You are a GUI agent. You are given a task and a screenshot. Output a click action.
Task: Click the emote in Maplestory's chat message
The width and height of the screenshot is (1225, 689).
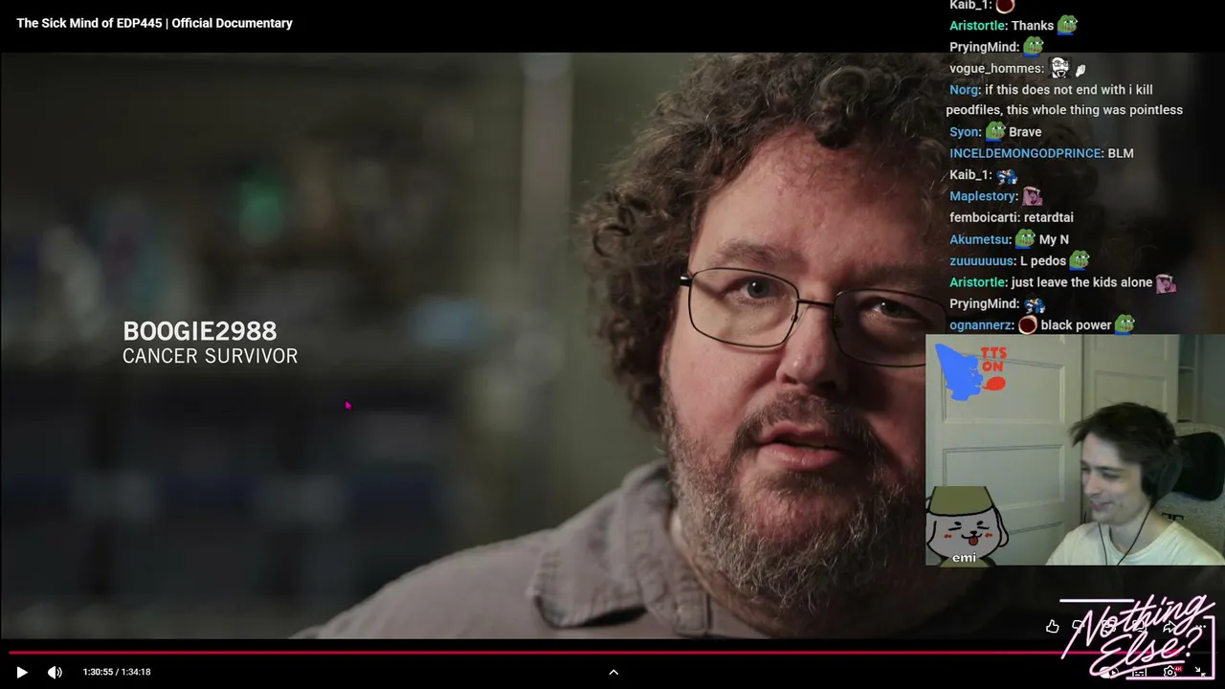pos(1032,196)
